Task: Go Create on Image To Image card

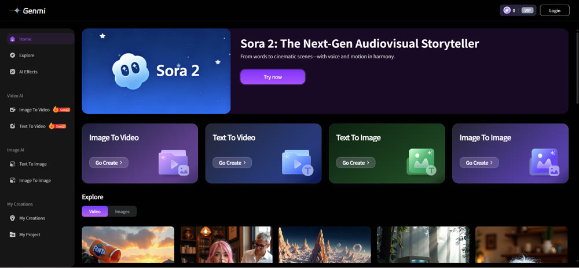Action: 479,163
